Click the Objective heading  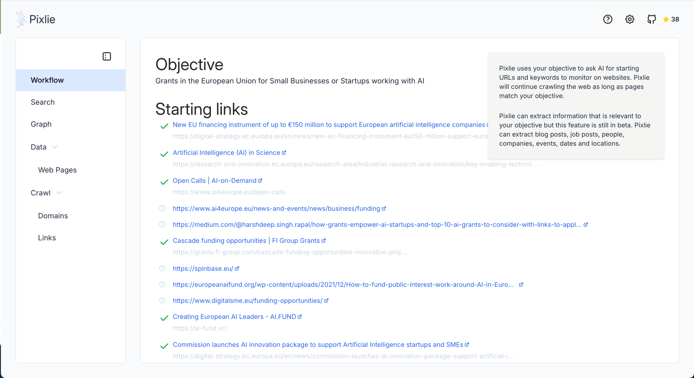[x=189, y=65]
